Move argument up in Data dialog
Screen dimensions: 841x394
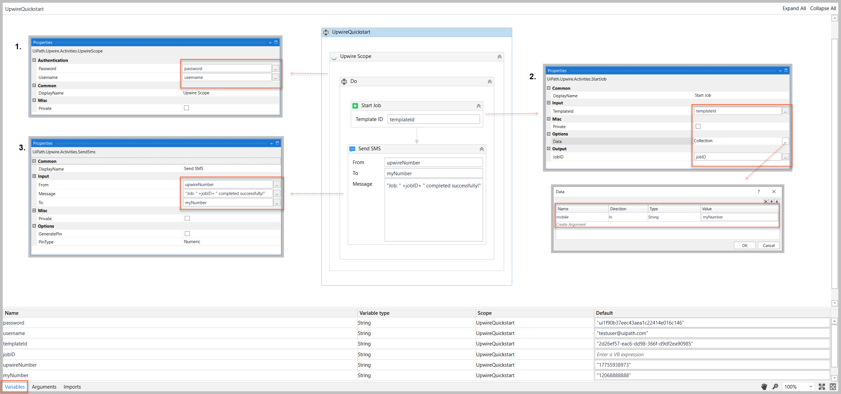point(772,202)
